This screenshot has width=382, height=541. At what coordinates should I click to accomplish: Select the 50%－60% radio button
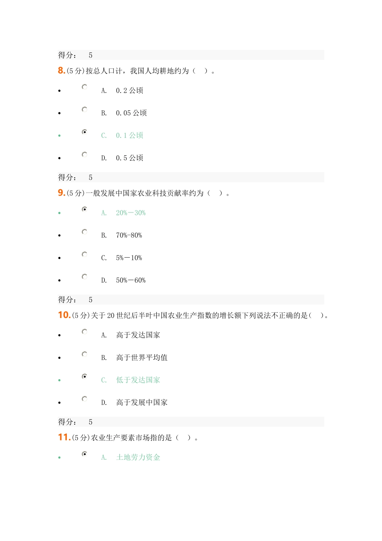(84, 277)
